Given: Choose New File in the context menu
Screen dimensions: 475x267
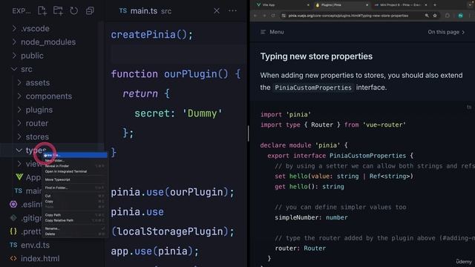Looking at the screenshot, I should coord(75,155).
